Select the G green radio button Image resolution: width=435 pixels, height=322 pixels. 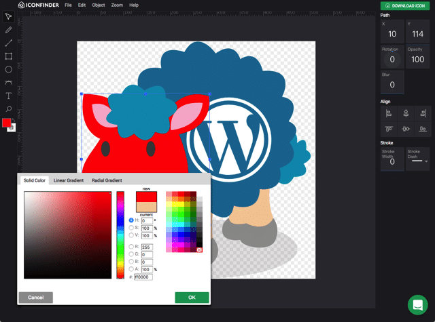pos(131,254)
